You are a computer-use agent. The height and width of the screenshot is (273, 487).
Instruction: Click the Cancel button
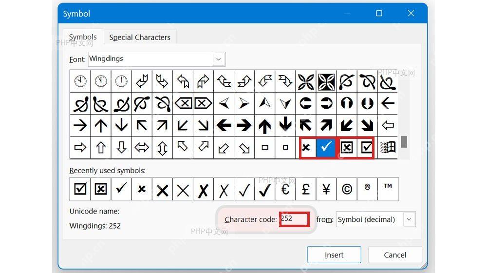click(x=395, y=254)
